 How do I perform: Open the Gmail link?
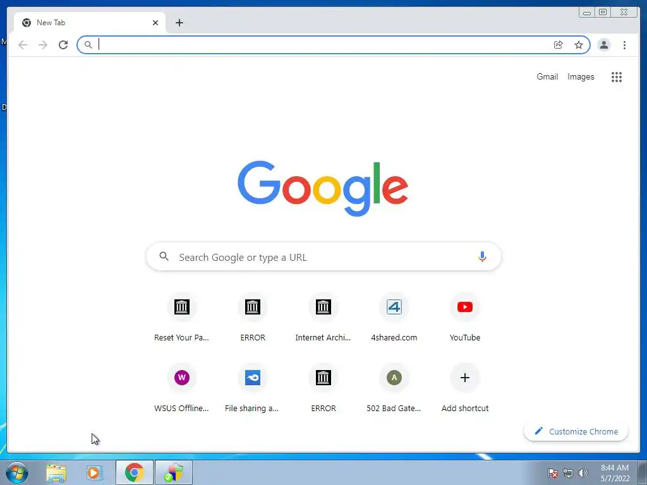tap(547, 76)
